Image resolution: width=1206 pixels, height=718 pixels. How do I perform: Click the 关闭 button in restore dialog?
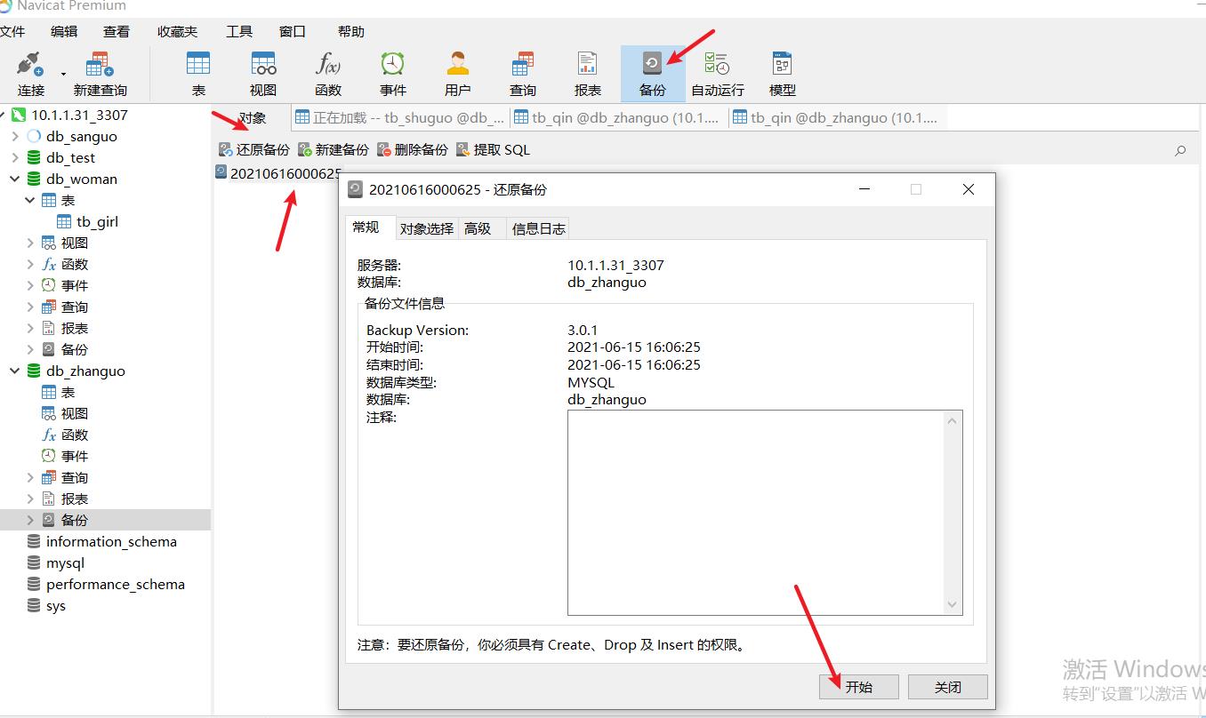948,687
